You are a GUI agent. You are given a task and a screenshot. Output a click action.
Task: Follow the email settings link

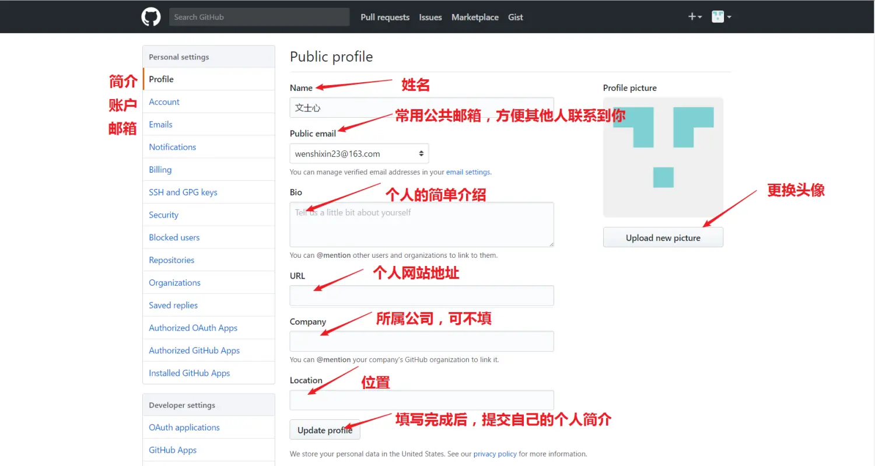[468, 172]
